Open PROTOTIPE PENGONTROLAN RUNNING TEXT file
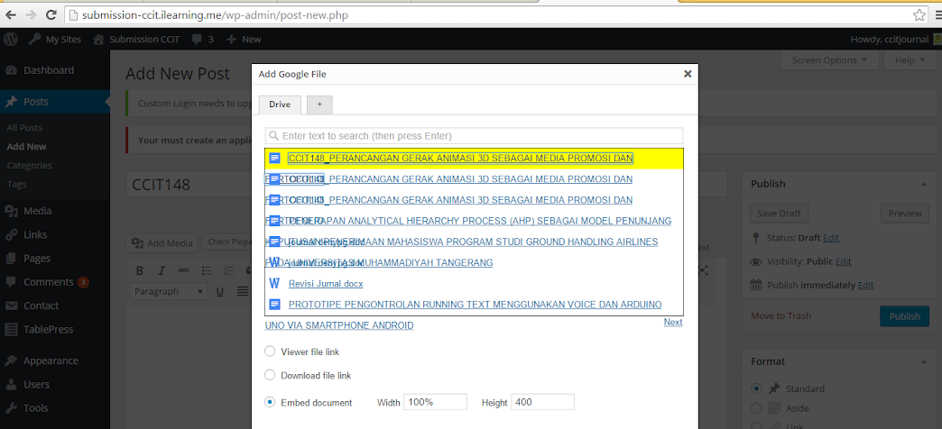Image resolution: width=942 pixels, height=429 pixels. point(476,305)
